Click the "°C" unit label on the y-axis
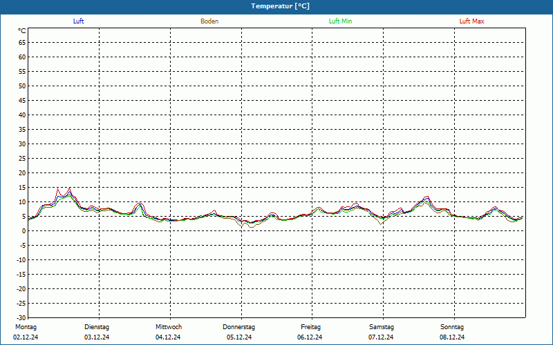The width and height of the screenshot is (553, 345). (22, 31)
